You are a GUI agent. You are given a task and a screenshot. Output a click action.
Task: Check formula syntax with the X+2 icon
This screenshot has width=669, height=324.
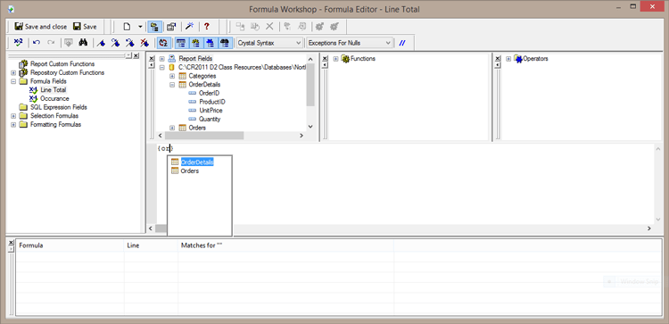click(18, 43)
